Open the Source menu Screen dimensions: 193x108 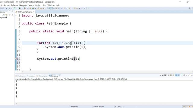7,5
